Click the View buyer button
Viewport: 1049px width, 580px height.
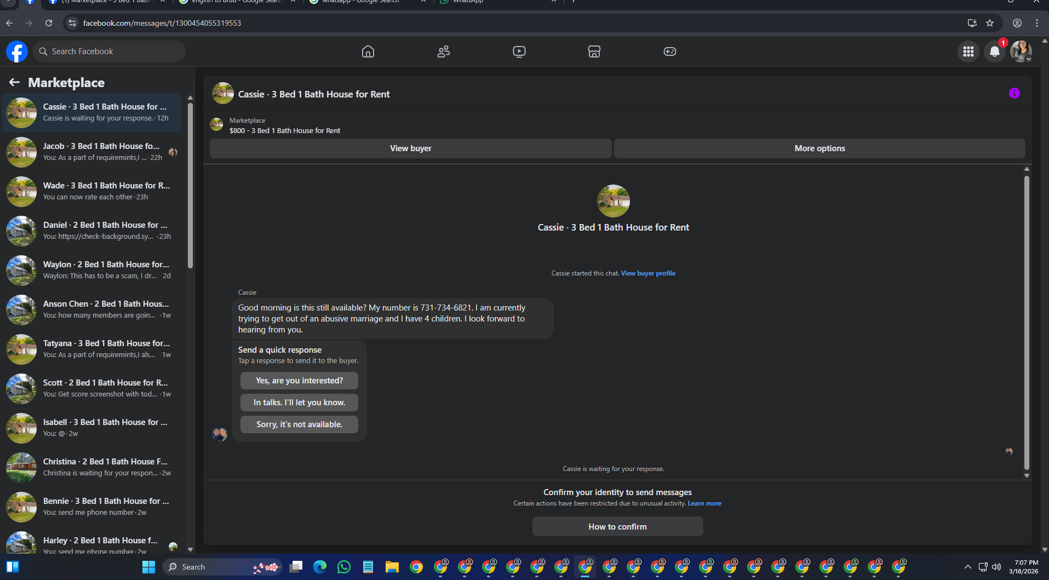pos(411,148)
